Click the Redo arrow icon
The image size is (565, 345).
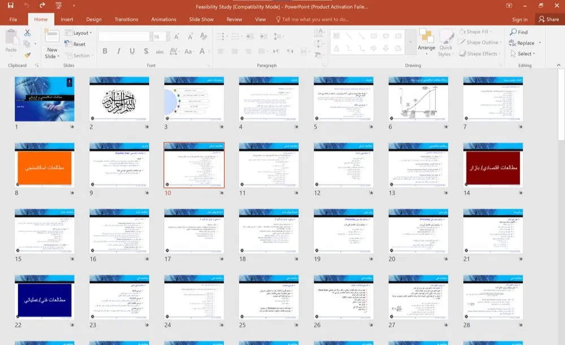(42, 6)
